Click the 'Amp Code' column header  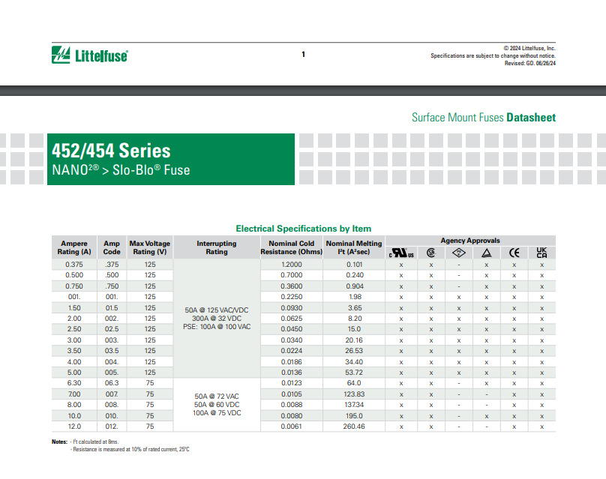pos(112,247)
